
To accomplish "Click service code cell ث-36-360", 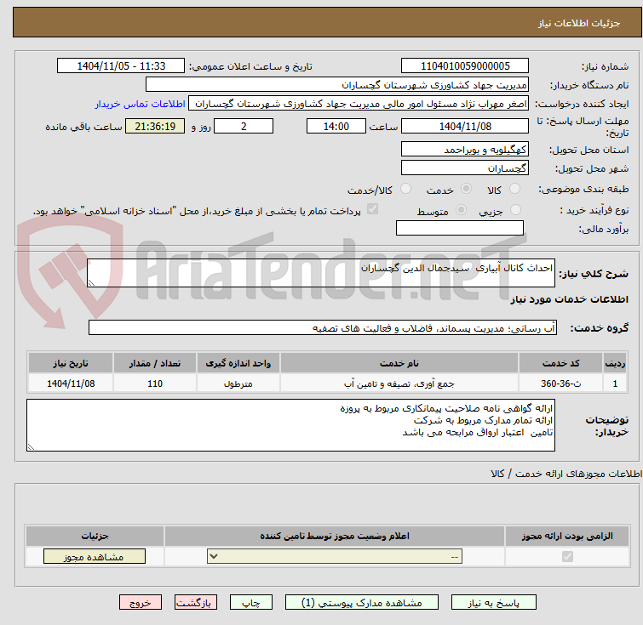I will (x=560, y=384).
